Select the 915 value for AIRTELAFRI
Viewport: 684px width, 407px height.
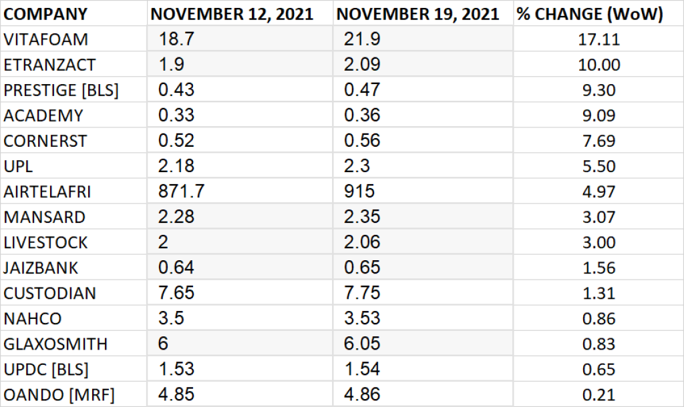pos(423,191)
